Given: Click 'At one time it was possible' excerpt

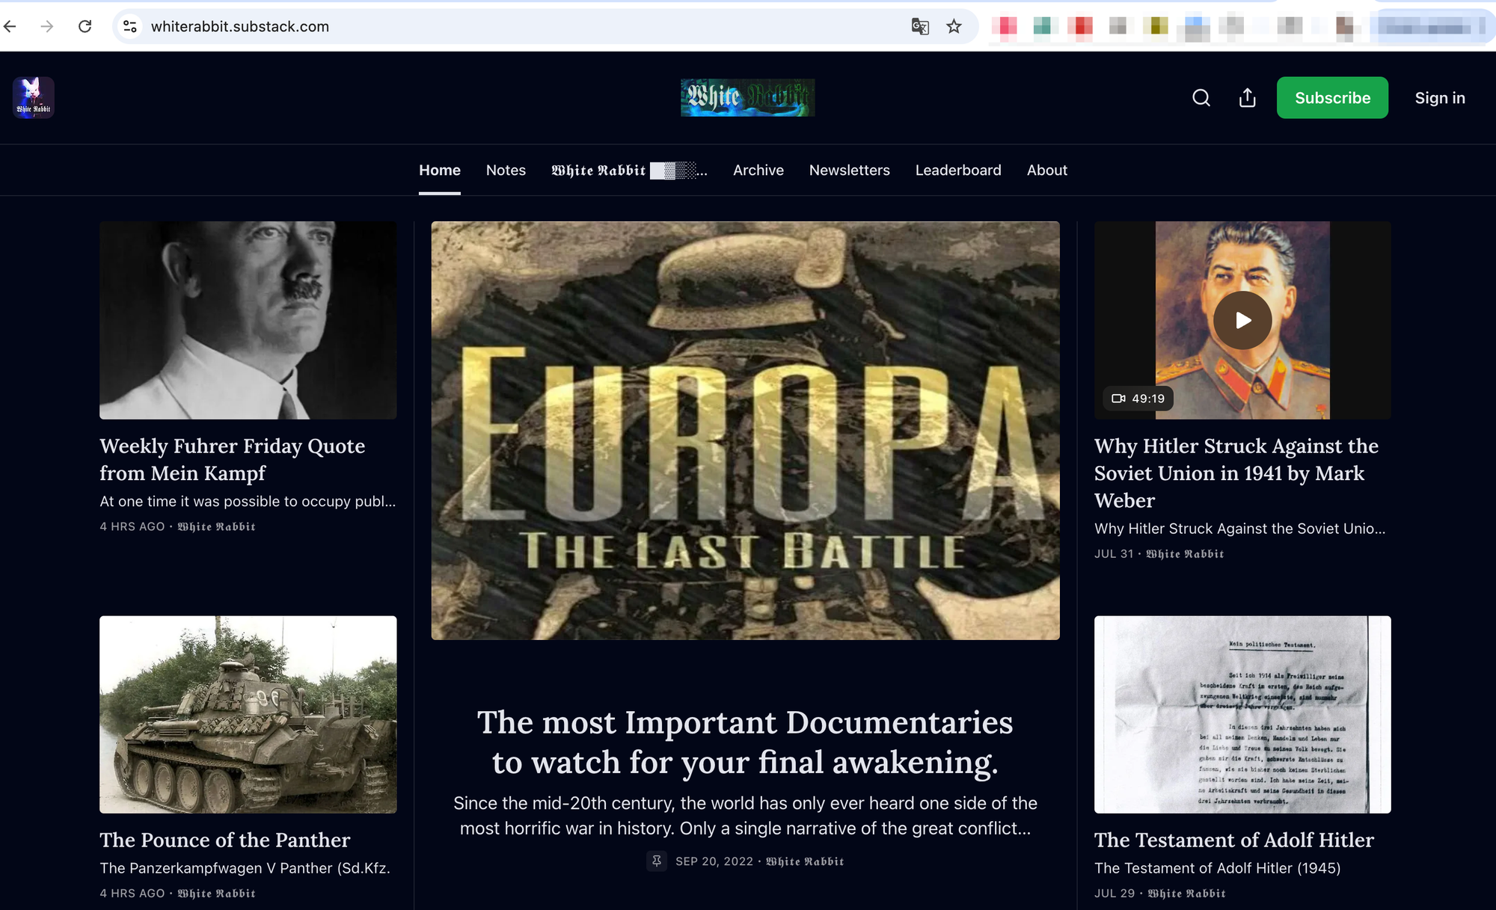Looking at the screenshot, I should click(248, 501).
